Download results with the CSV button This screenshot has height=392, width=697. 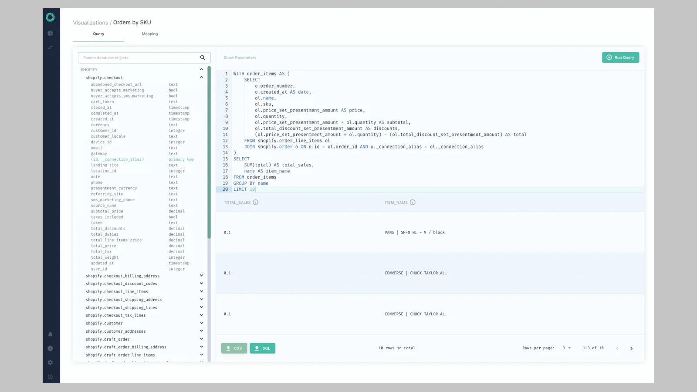click(234, 348)
